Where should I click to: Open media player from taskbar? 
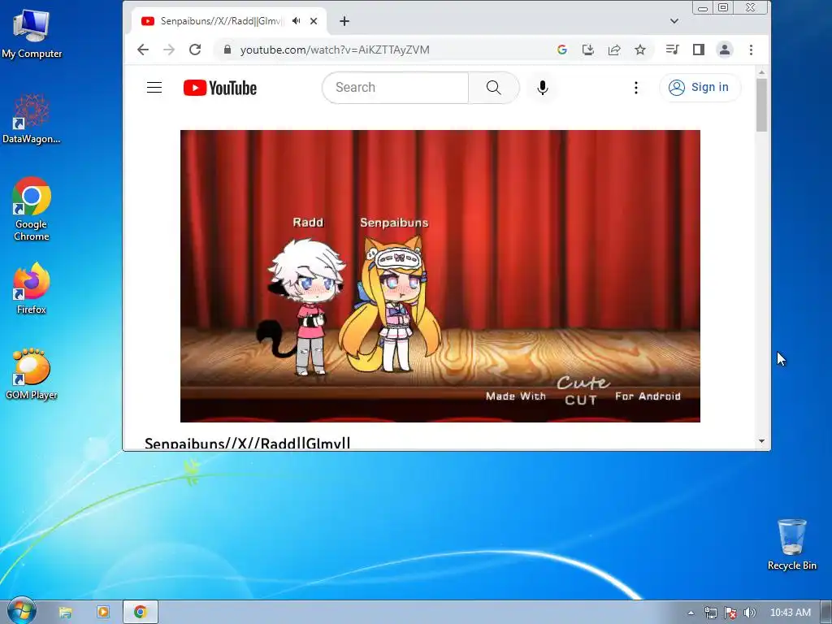pyautogui.click(x=103, y=612)
